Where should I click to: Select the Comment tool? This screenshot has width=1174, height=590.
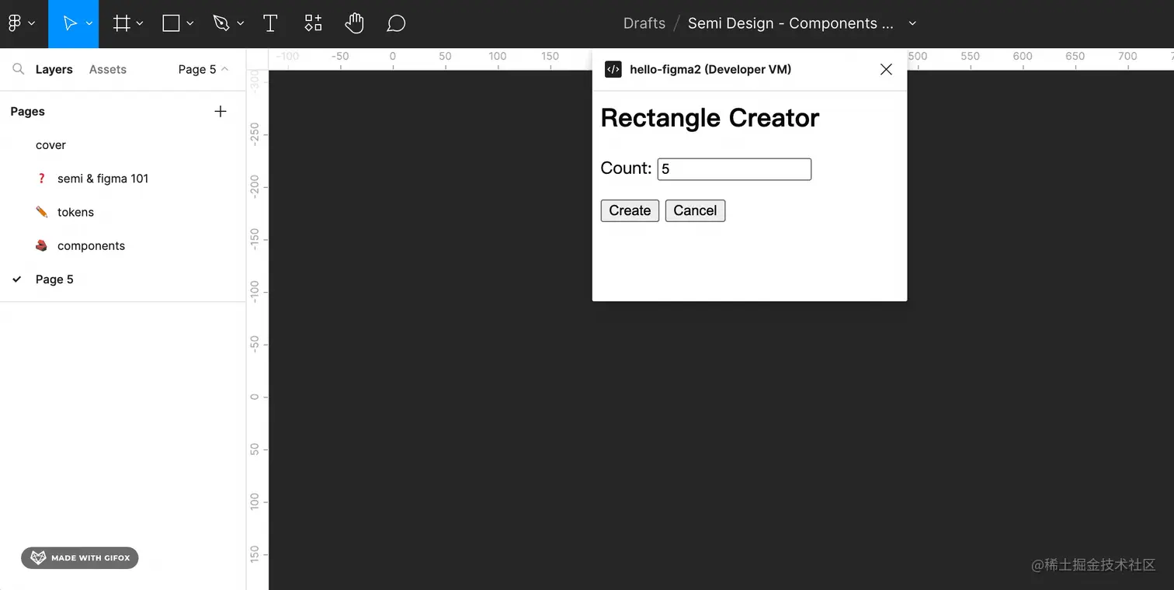coord(396,23)
